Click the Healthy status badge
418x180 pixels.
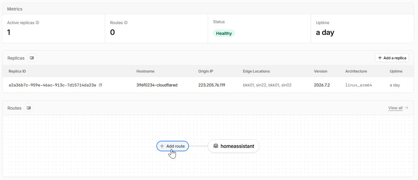coord(224,33)
